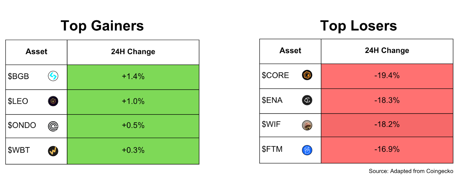The image size is (461, 188).
Task: Click the WIF dog icon
Action: [307, 125]
